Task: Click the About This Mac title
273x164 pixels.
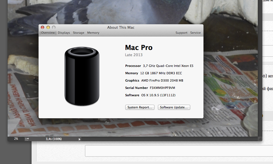Action: pyautogui.click(x=121, y=27)
